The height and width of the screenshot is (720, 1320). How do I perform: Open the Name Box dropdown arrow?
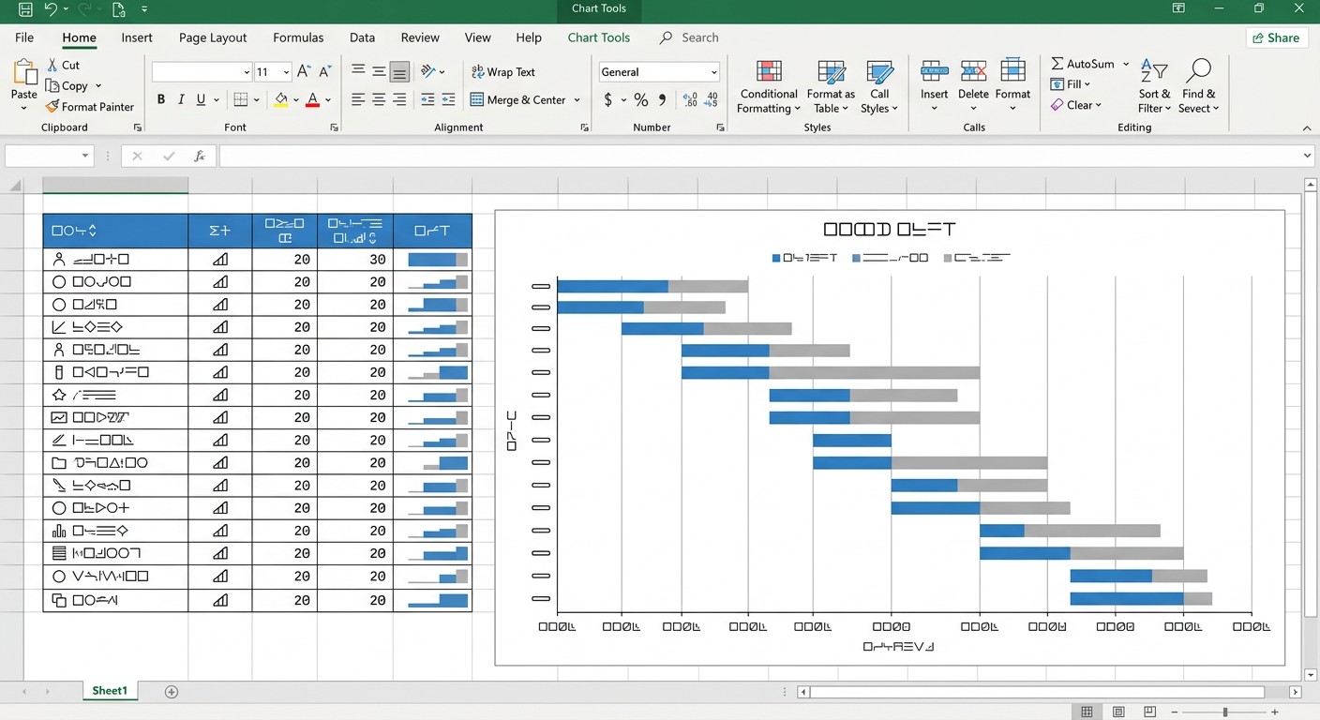[85, 157]
